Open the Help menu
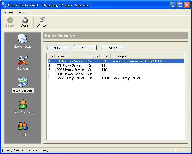Image resolution: width=192 pixels, height=154 pixels. tap(21, 12)
